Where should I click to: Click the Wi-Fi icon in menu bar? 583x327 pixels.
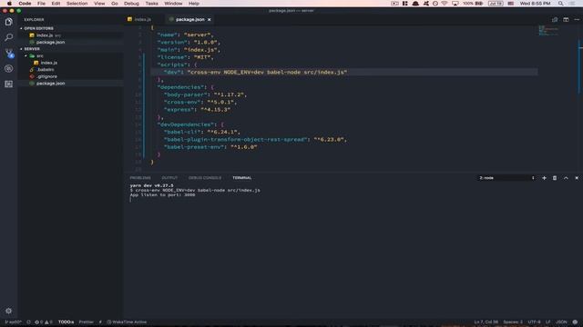(445, 4)
